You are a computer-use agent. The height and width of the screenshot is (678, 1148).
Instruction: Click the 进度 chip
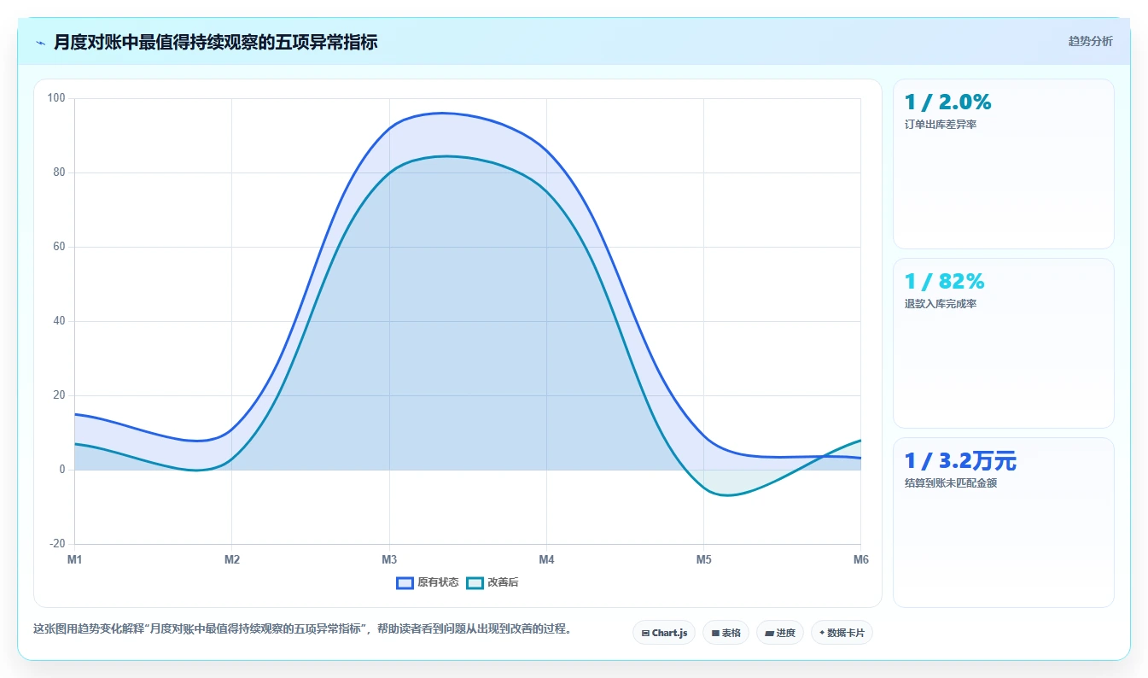point(779,633)
